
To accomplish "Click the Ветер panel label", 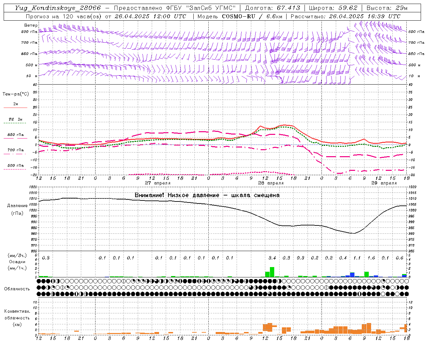I will [31, 25].
